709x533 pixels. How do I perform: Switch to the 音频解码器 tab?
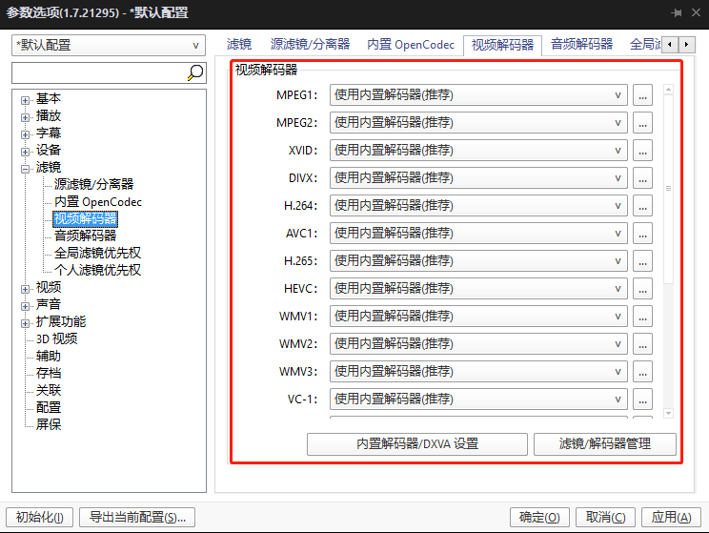click(x=581, y=45)
